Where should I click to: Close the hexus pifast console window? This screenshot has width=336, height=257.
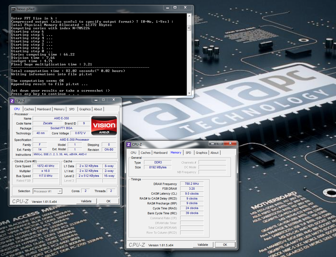[x=185, y=7]
